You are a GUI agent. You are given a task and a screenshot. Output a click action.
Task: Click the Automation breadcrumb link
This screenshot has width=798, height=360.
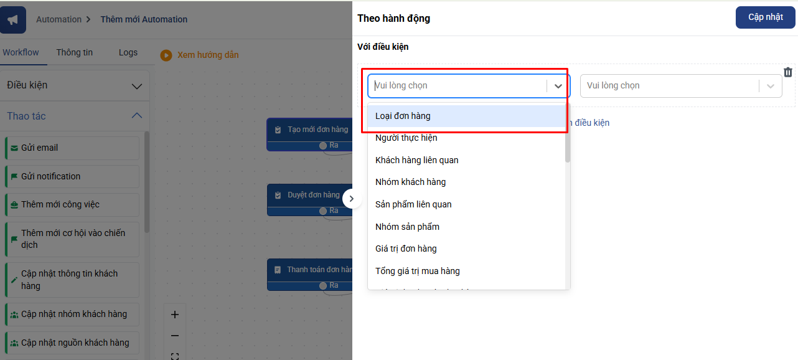pyautogui.click(x=59, y=19)
